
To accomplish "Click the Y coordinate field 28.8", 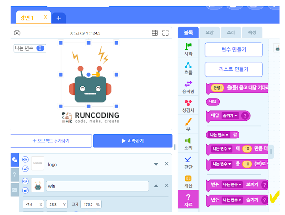I will (57, 205).
